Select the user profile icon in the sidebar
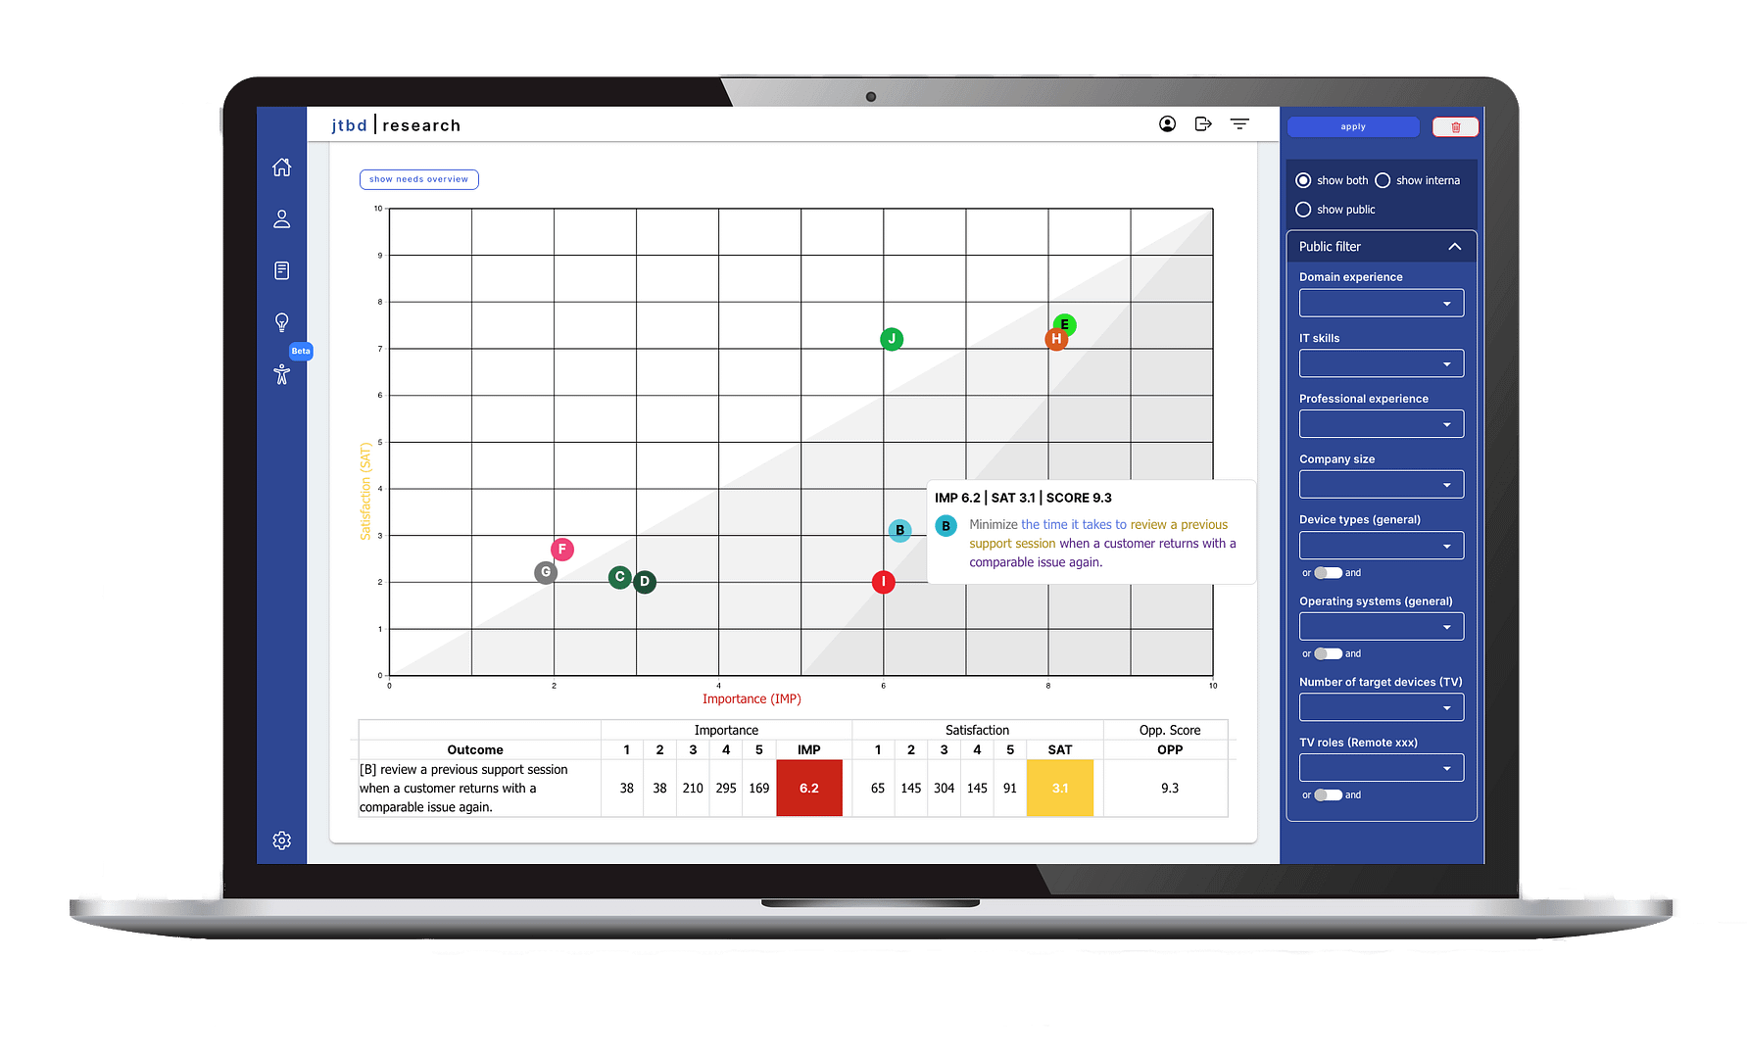Screen dimensions: 1747x1057 (x=282, y=218)
